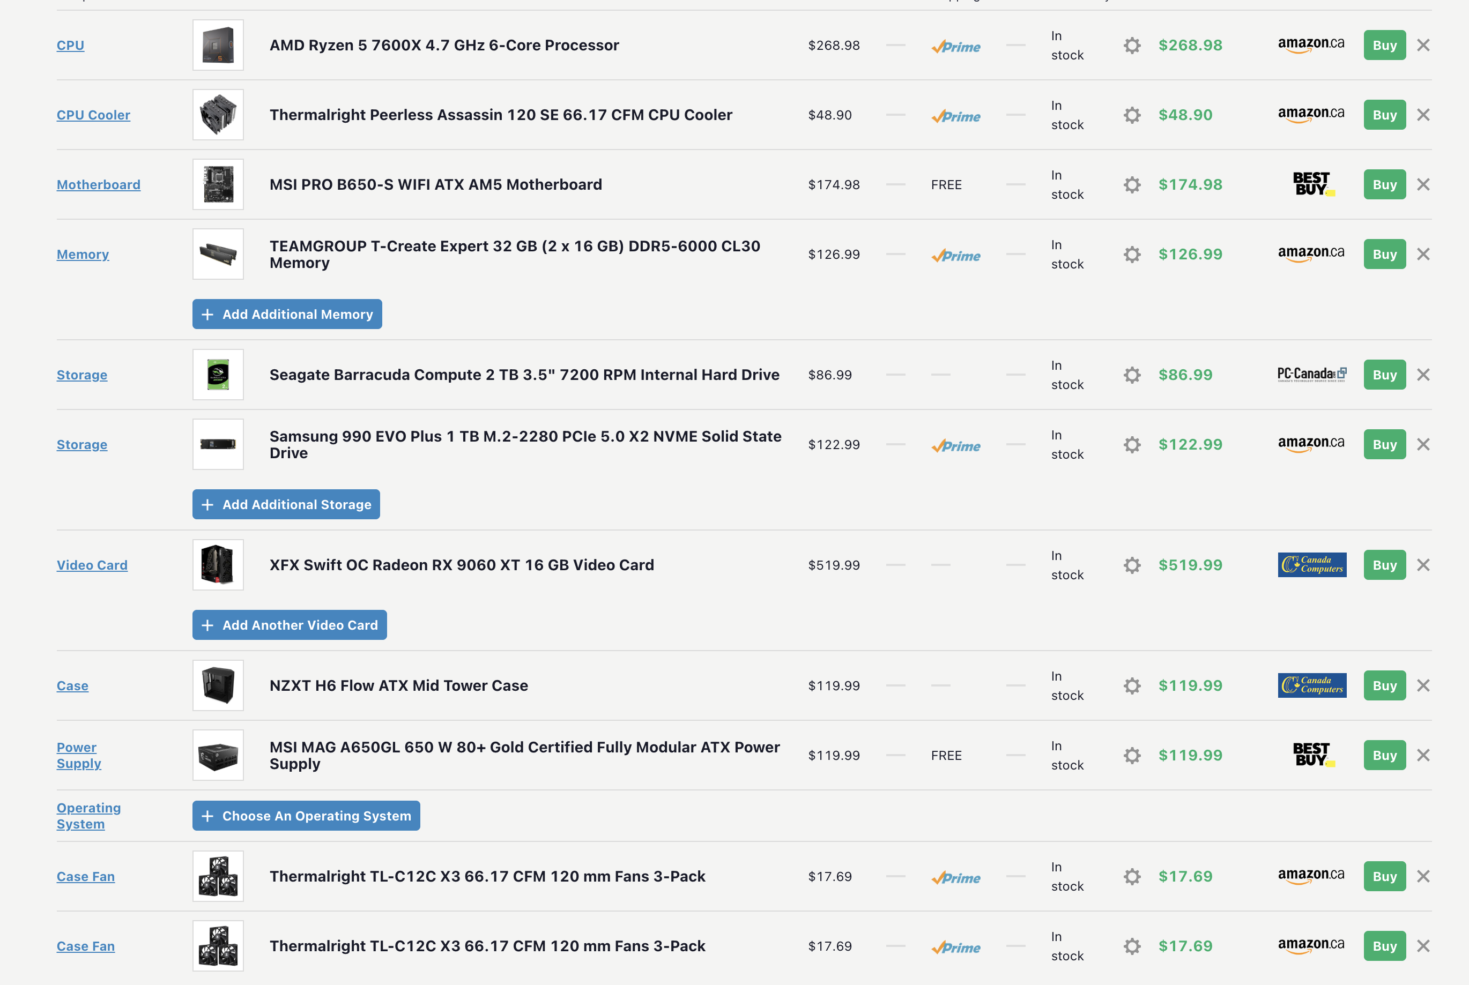1469x985 pixels.
Task: Open the Motherboard category link
Action: [99, 185]
